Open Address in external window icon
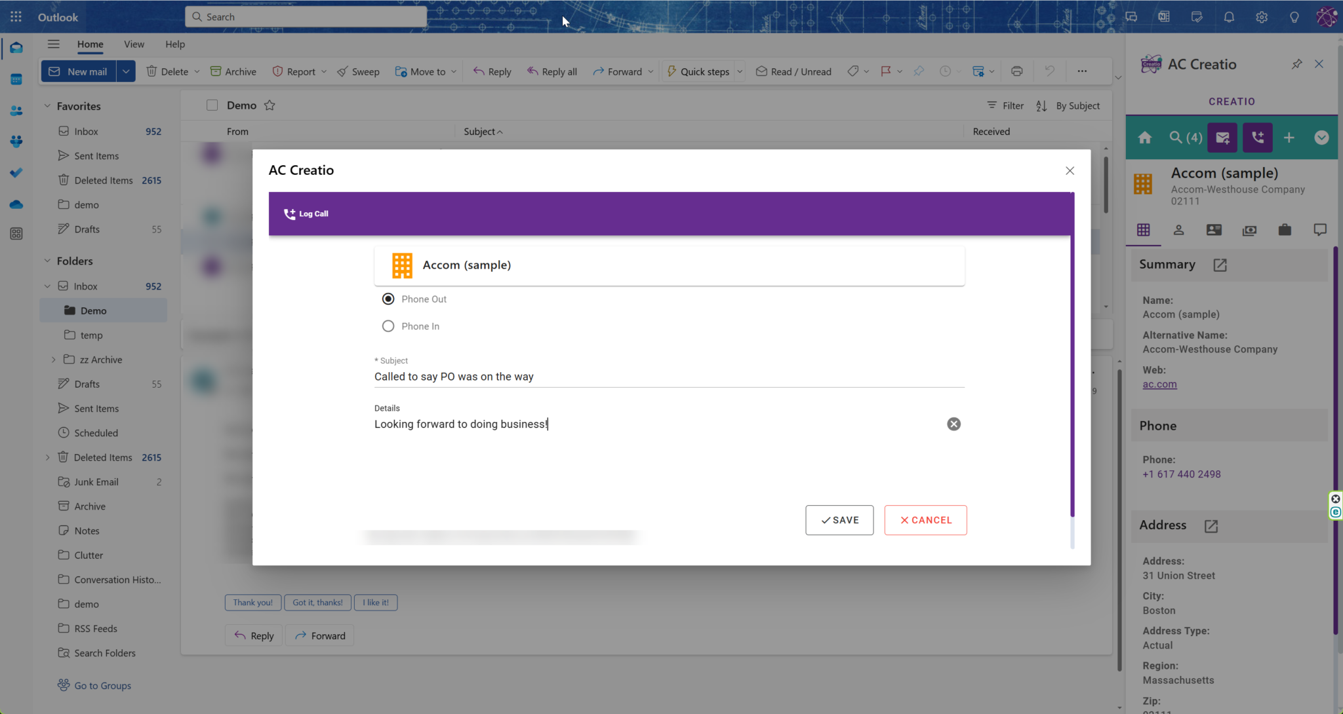The width and height of the screenshot is (1343, 714). click(x=1211, y=526)
